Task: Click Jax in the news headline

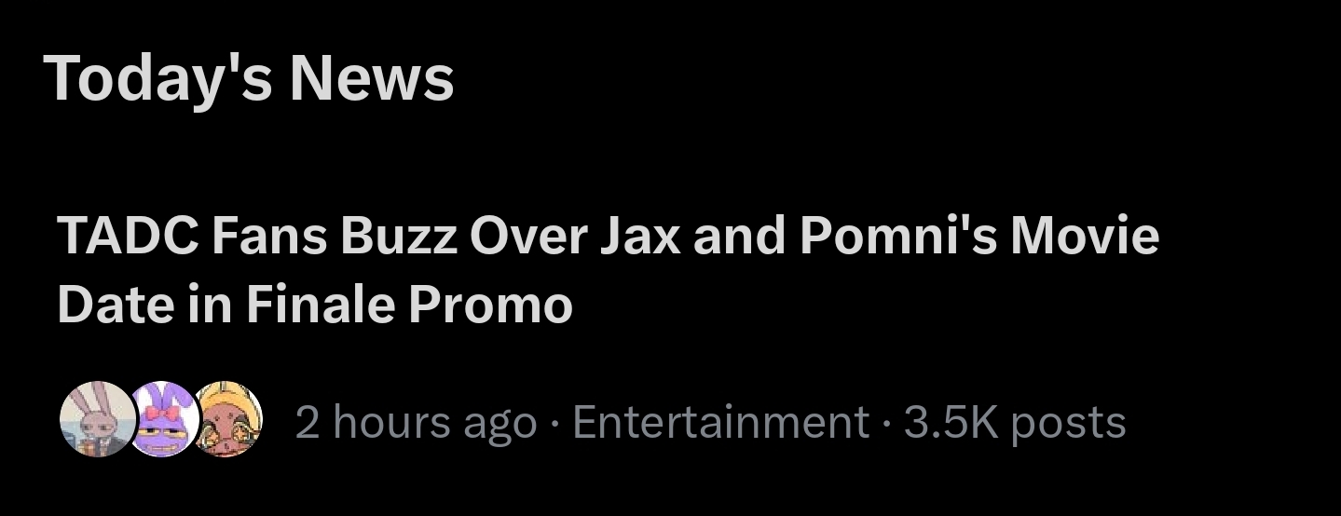Action: click(639, 237)
